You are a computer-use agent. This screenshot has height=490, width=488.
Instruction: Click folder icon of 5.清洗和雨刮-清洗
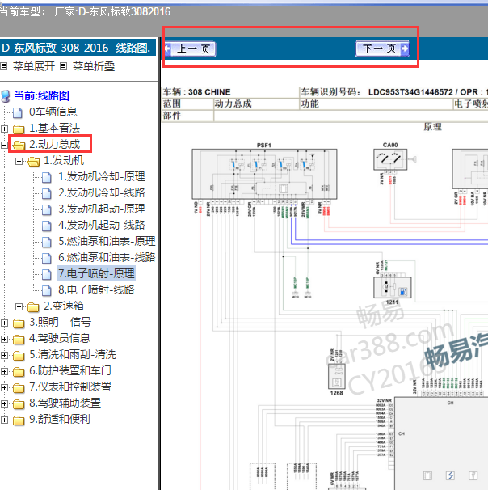(19, 356)
